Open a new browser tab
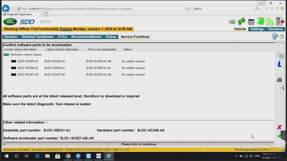287x161 pixels. click(x=45, y=14)
